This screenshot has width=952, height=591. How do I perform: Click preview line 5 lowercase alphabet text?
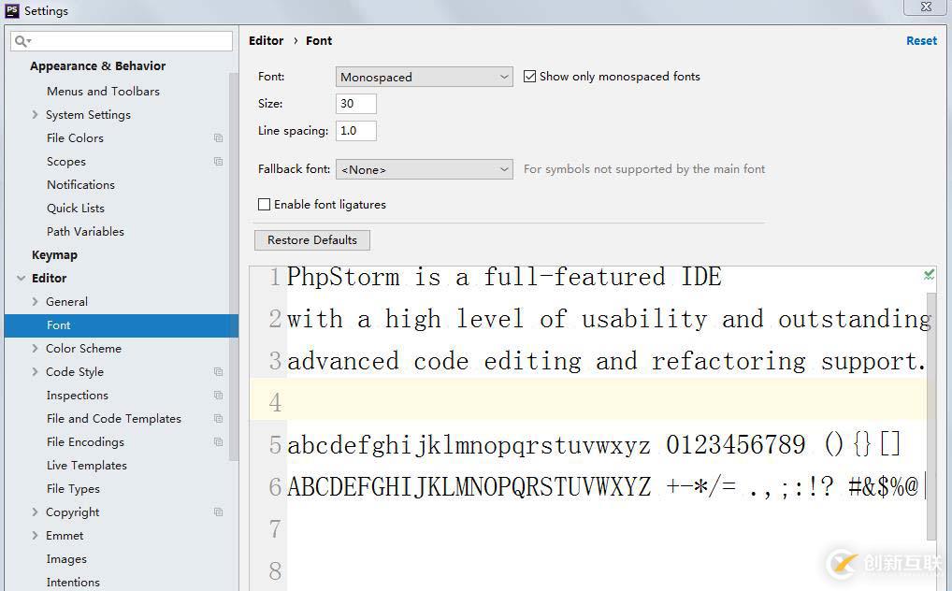click(x=469, y=445)
